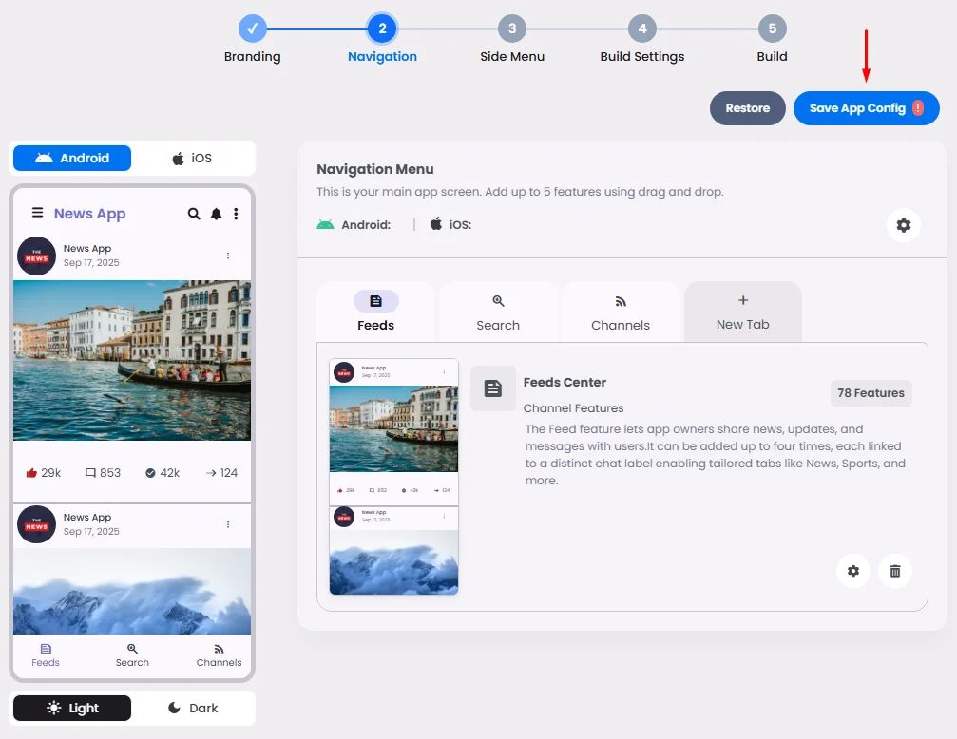Image resolution: width=957 pixels, height=739 pixels.
Task: Open Navigation Menu settings gear
Action: pos(903,225)
